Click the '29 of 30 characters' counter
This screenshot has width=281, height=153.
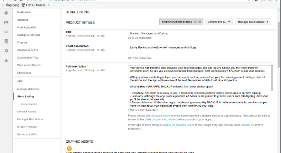click(x=140, y=38)
